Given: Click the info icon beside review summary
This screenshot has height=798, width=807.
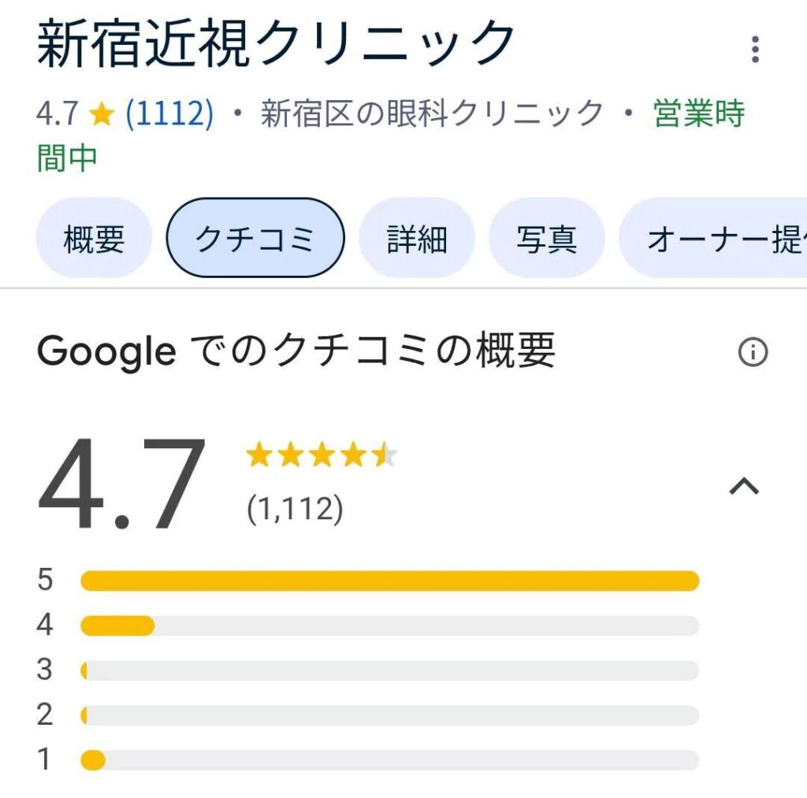Looking at the screenshot, I should pos(753,352).
